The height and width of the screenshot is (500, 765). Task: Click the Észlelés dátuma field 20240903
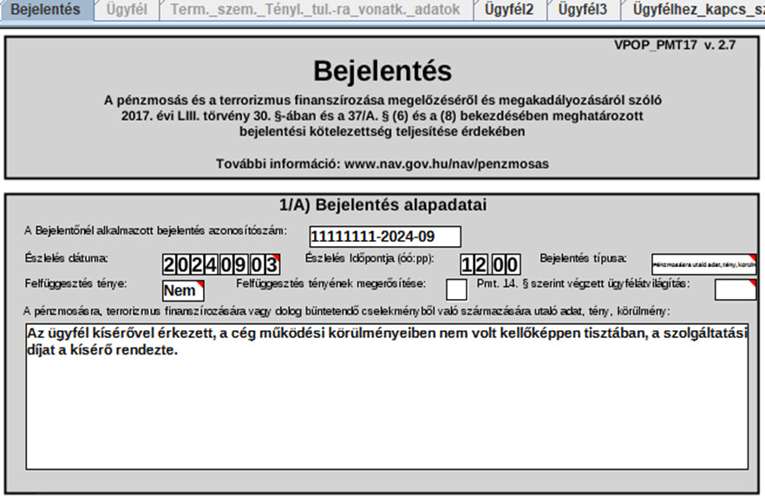coord(221,264)
